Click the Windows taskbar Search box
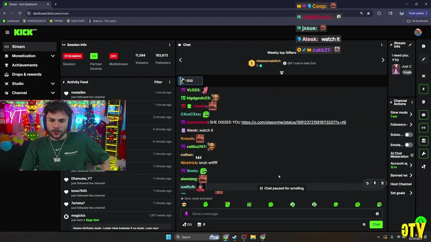431x242 pixels. click(197, 237)
